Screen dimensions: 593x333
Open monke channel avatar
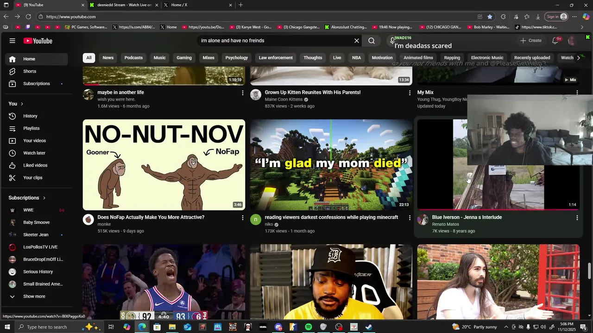click(88, 220)
